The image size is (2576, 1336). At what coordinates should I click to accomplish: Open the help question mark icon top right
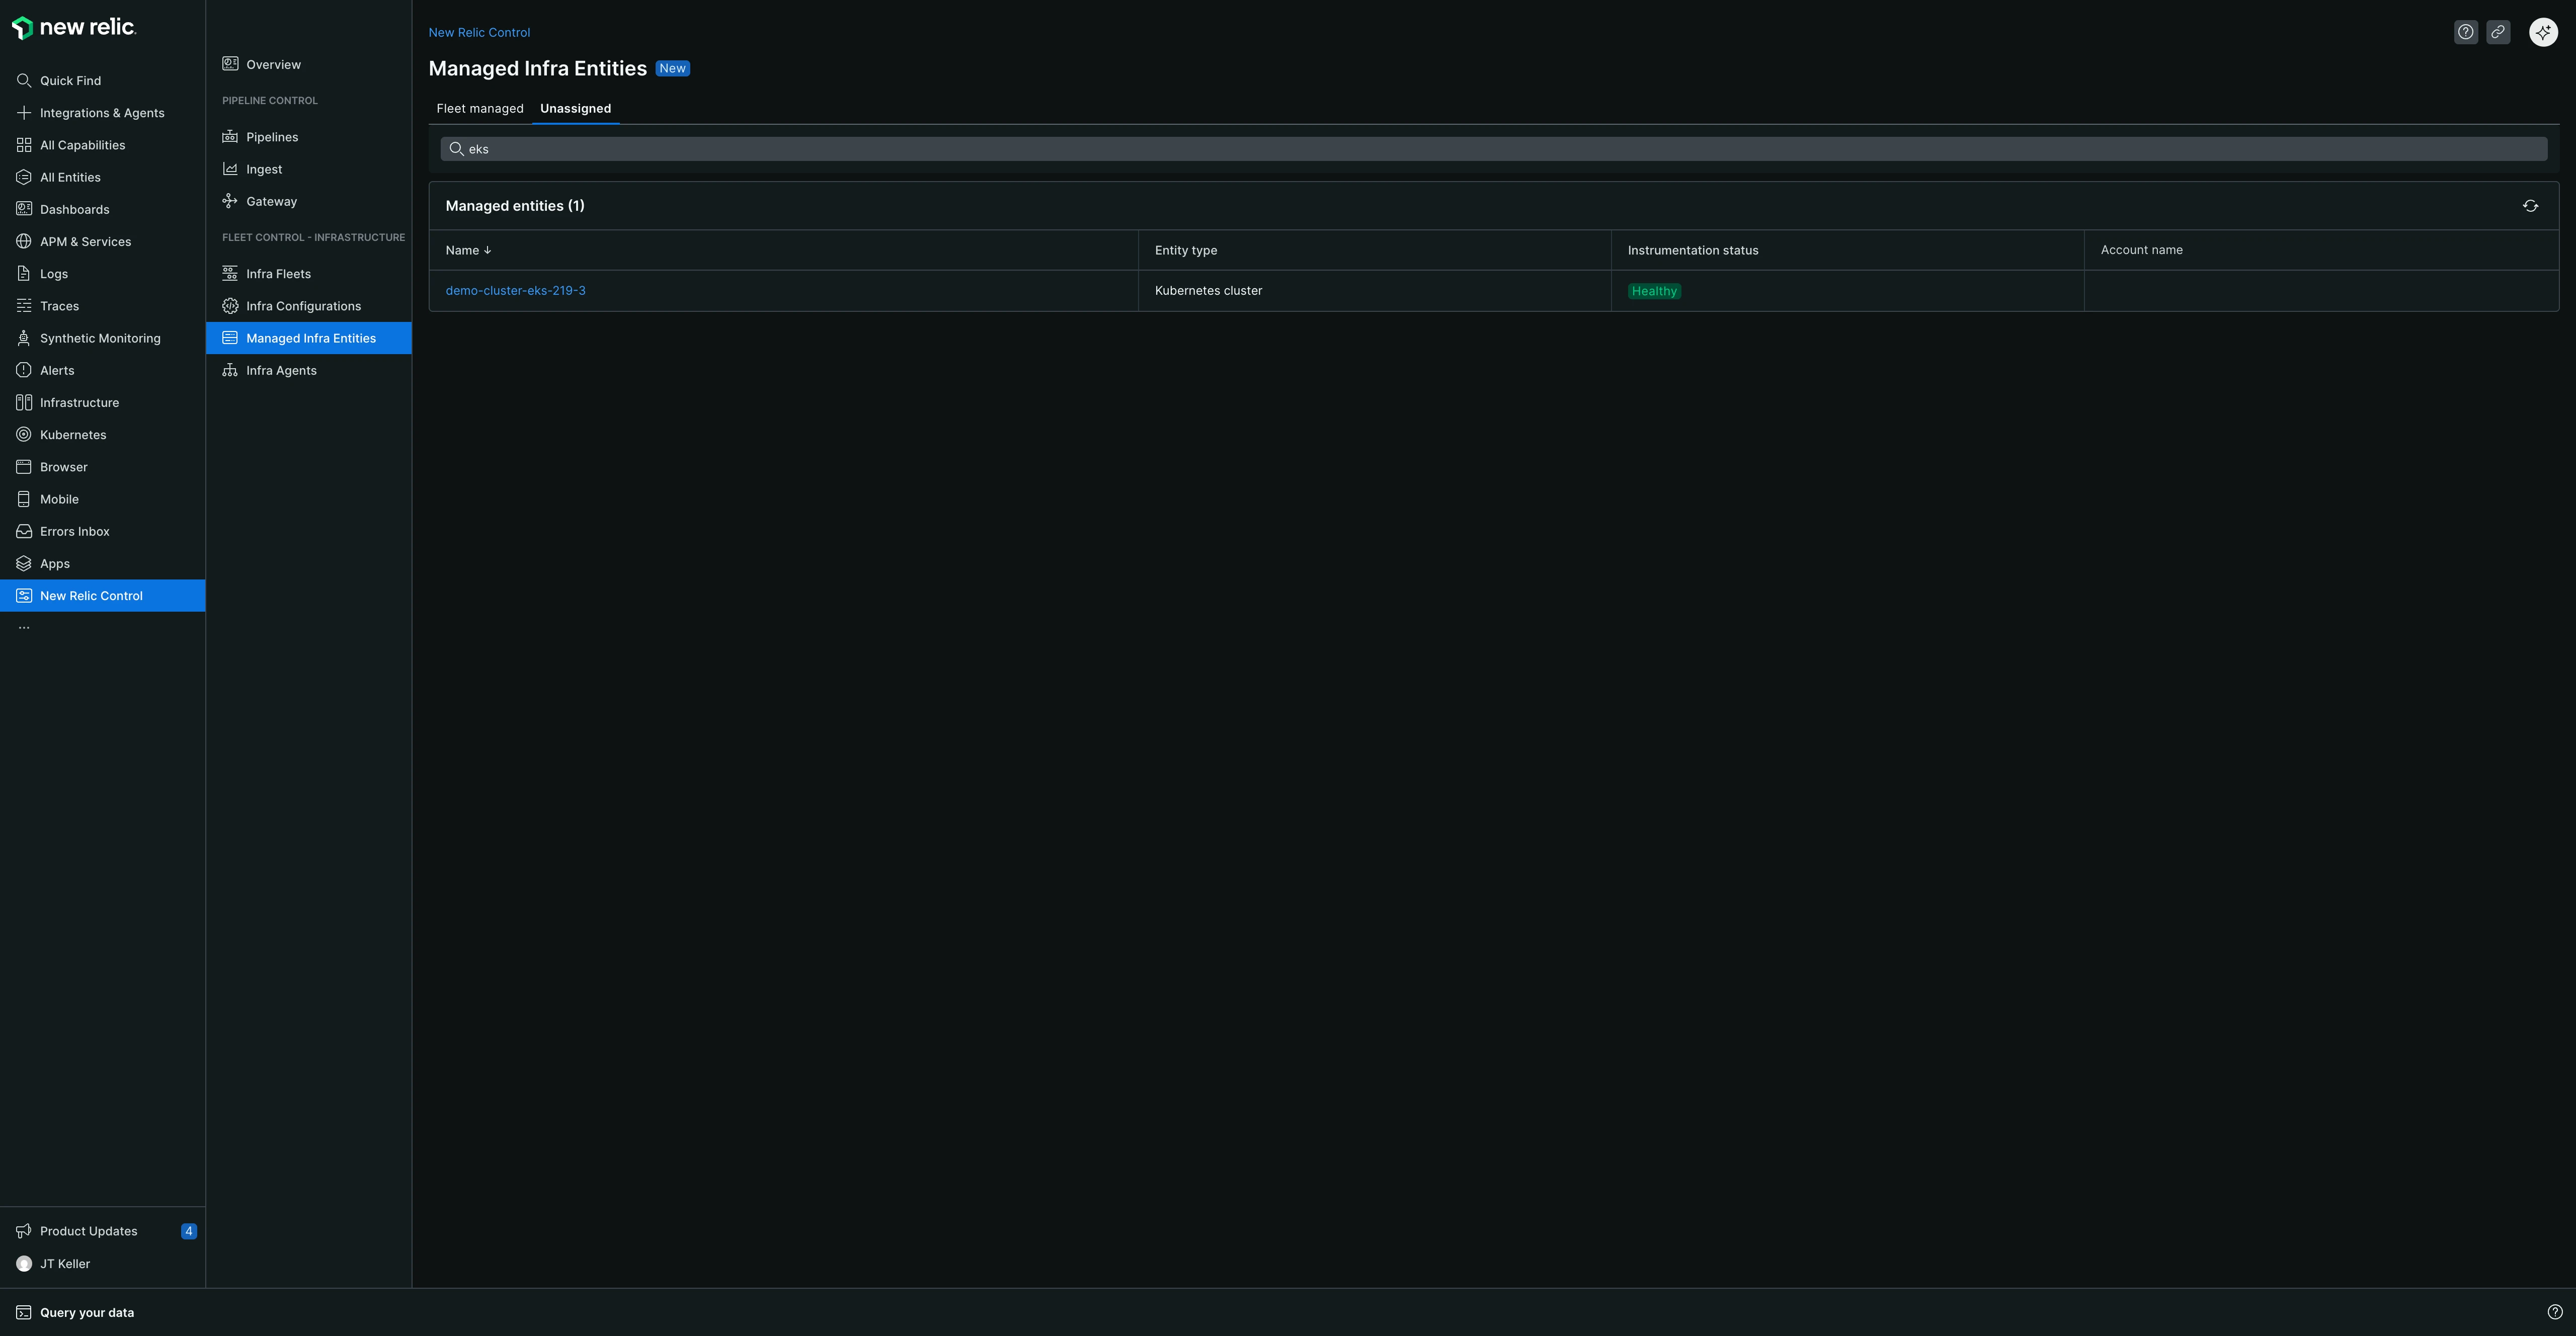tap(2465, 32)
